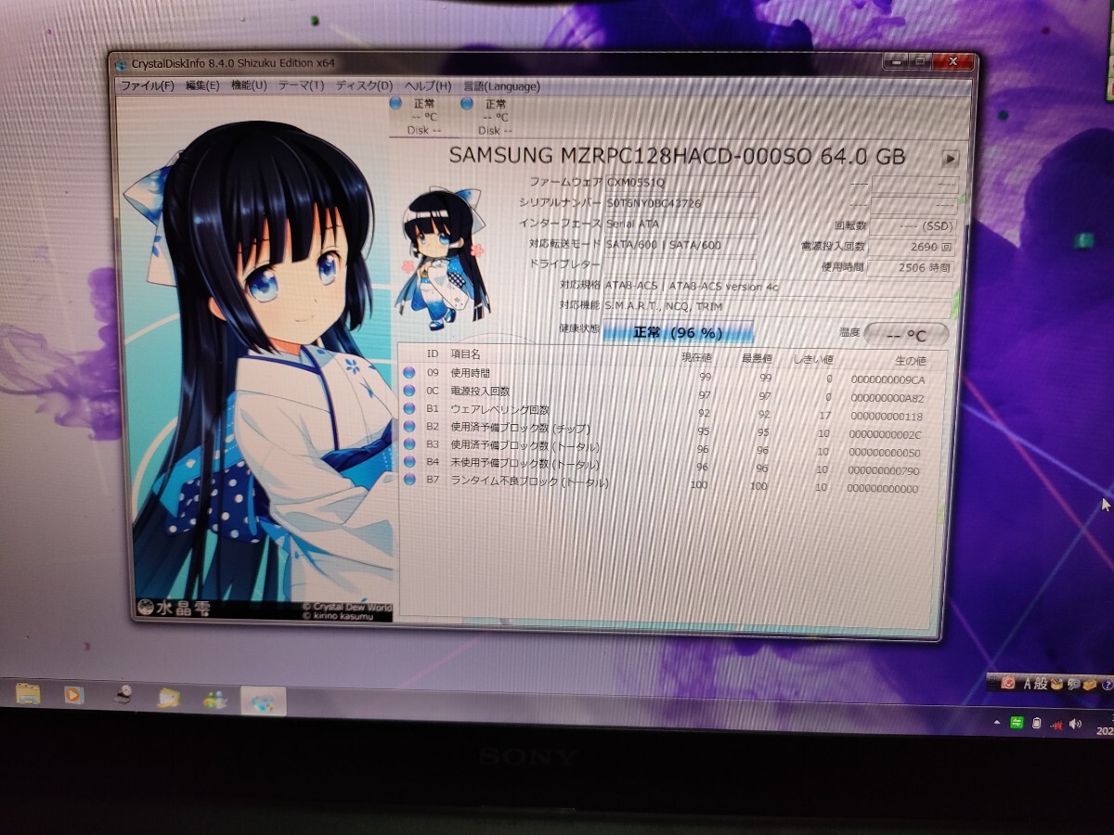Click the しきい値 column header
The image size is (1114, 835).
coord(812,359)
